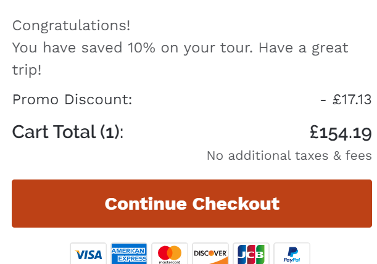Click the '10%' figure in the savings message
The height and width of the screenshot is (264, 377).
pyautogui.click(x=141, y=47)
